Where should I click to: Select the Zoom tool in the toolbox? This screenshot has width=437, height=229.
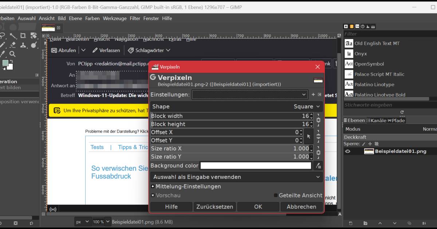(x=12, y=53)
